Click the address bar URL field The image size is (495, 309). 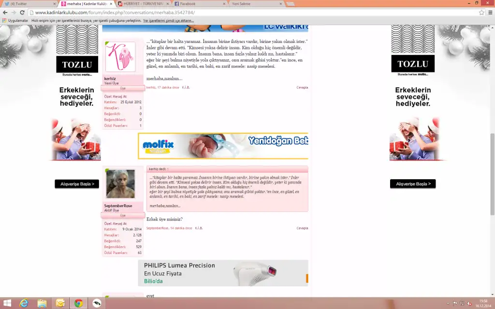242,12
